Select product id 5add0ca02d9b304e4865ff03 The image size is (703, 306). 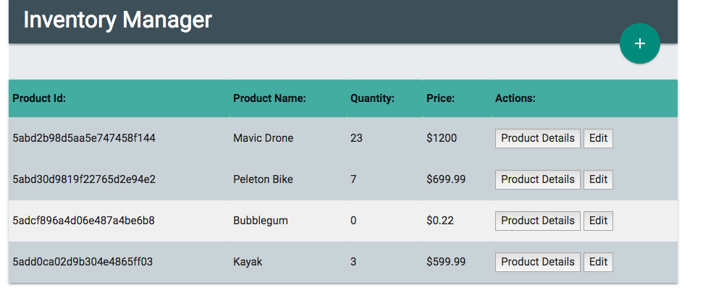(83, 262)
